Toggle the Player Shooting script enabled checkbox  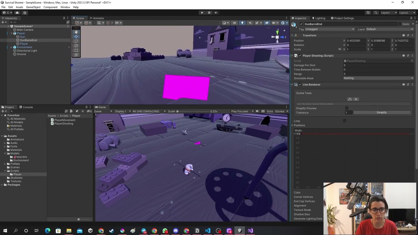point(300,56)
